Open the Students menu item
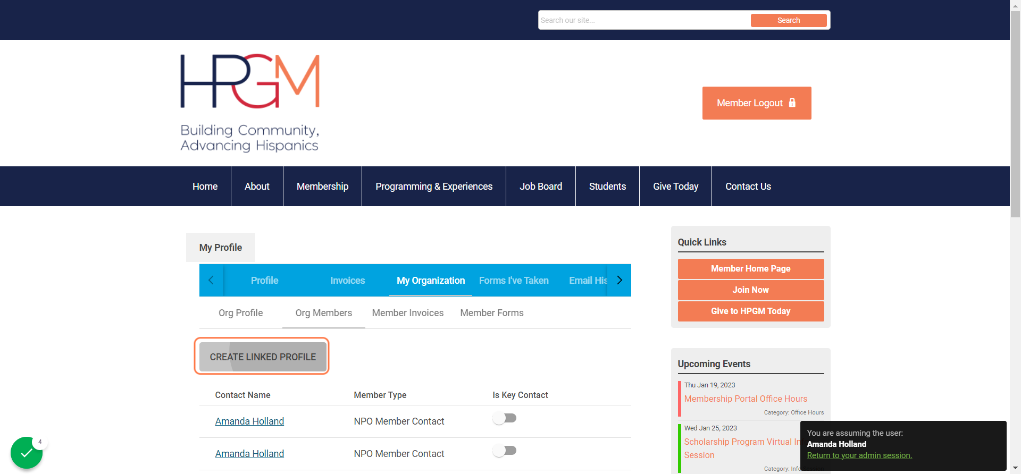 [x=607, y=187]
